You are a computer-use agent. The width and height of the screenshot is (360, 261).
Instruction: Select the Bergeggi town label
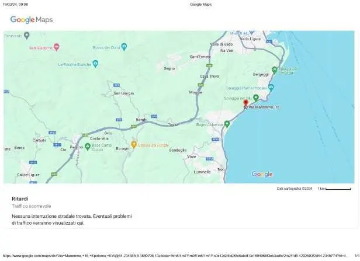[261, 75]
